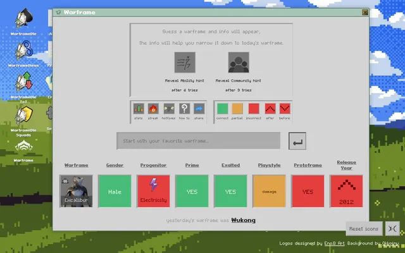405x253 pixels.
Task: Click the green YES tile under Prime
Action: pos(192,191)
